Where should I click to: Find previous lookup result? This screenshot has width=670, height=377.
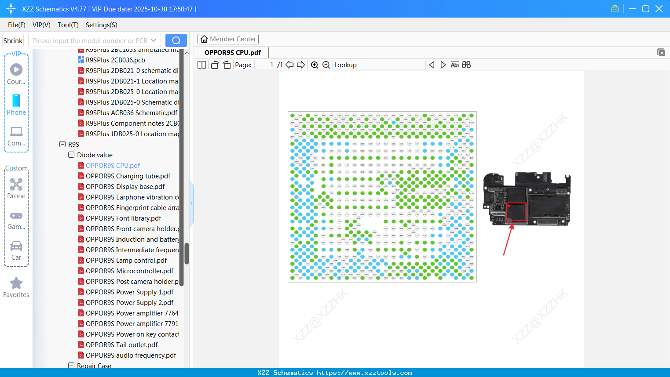pos(432,65)
